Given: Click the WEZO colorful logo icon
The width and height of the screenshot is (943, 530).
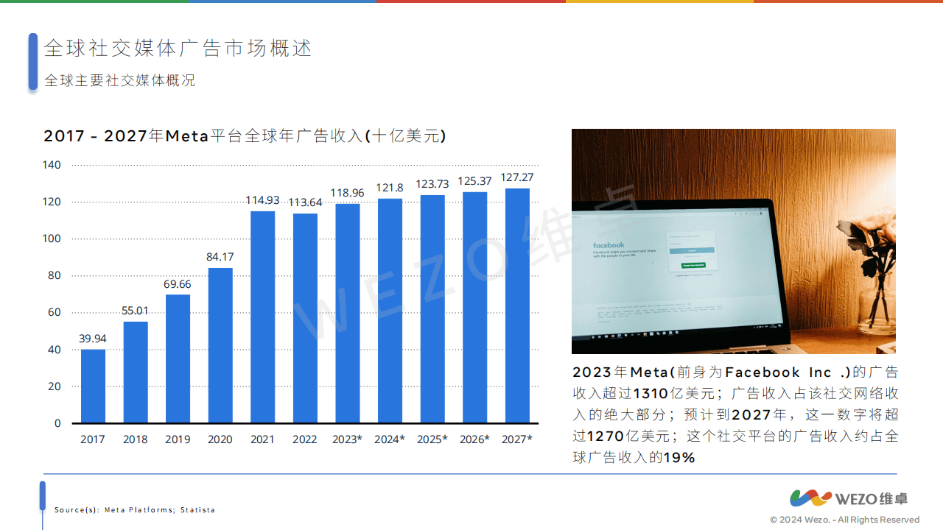Looking at the screenshot, I should tap(810, 498).
